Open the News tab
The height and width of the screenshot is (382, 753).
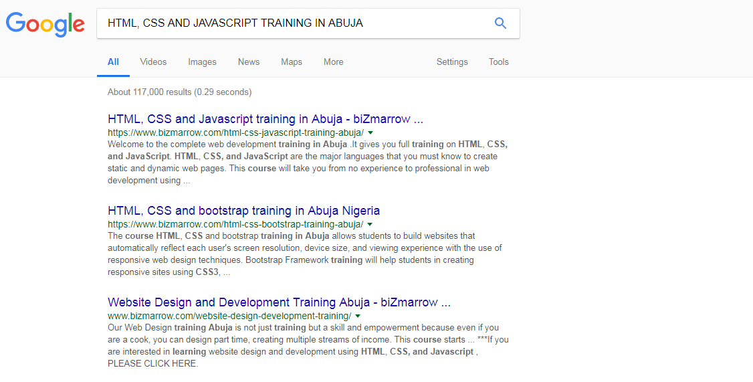point(249,62)
